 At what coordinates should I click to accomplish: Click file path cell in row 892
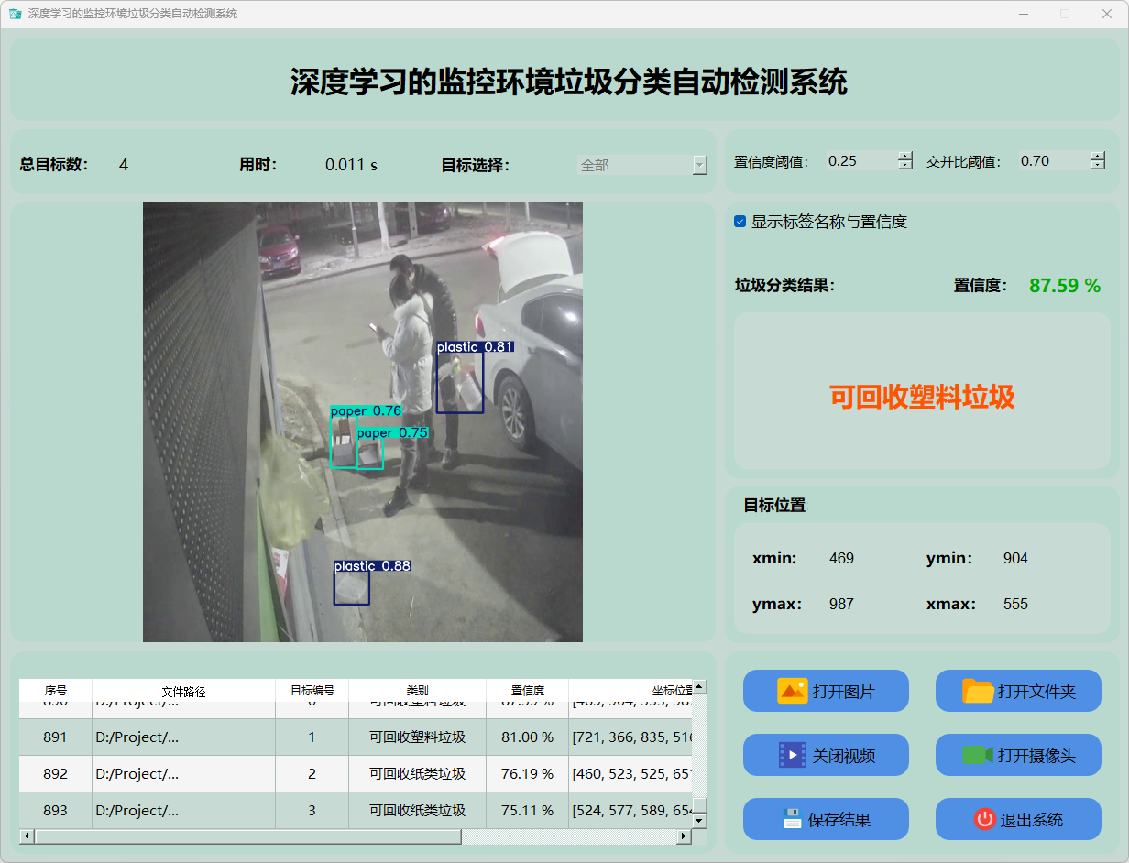click(183, 774)
